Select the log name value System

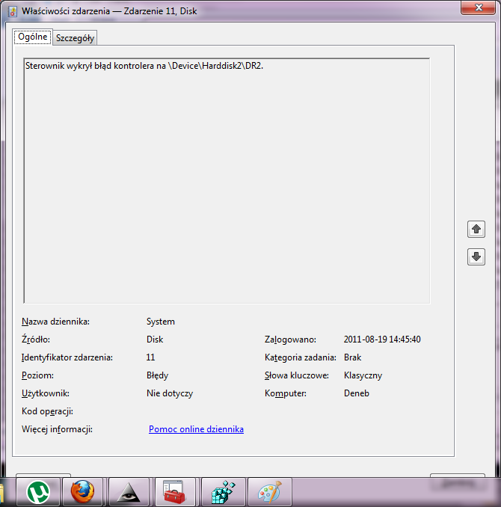pos(161,322)
